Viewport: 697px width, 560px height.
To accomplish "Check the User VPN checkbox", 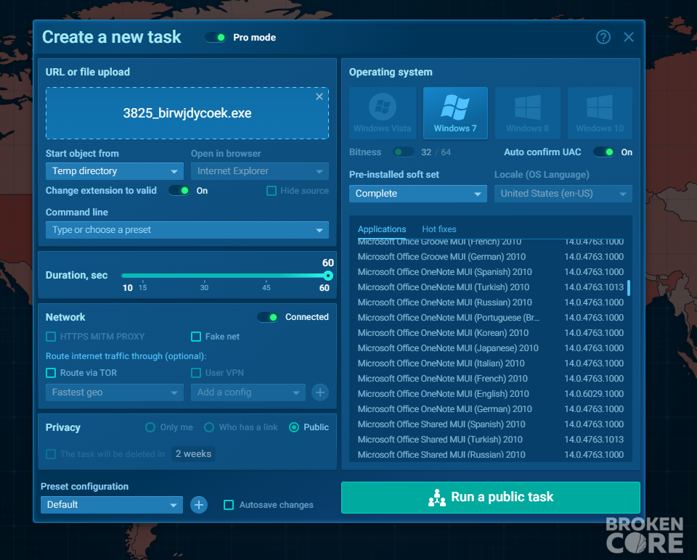I will click(196, 373).
